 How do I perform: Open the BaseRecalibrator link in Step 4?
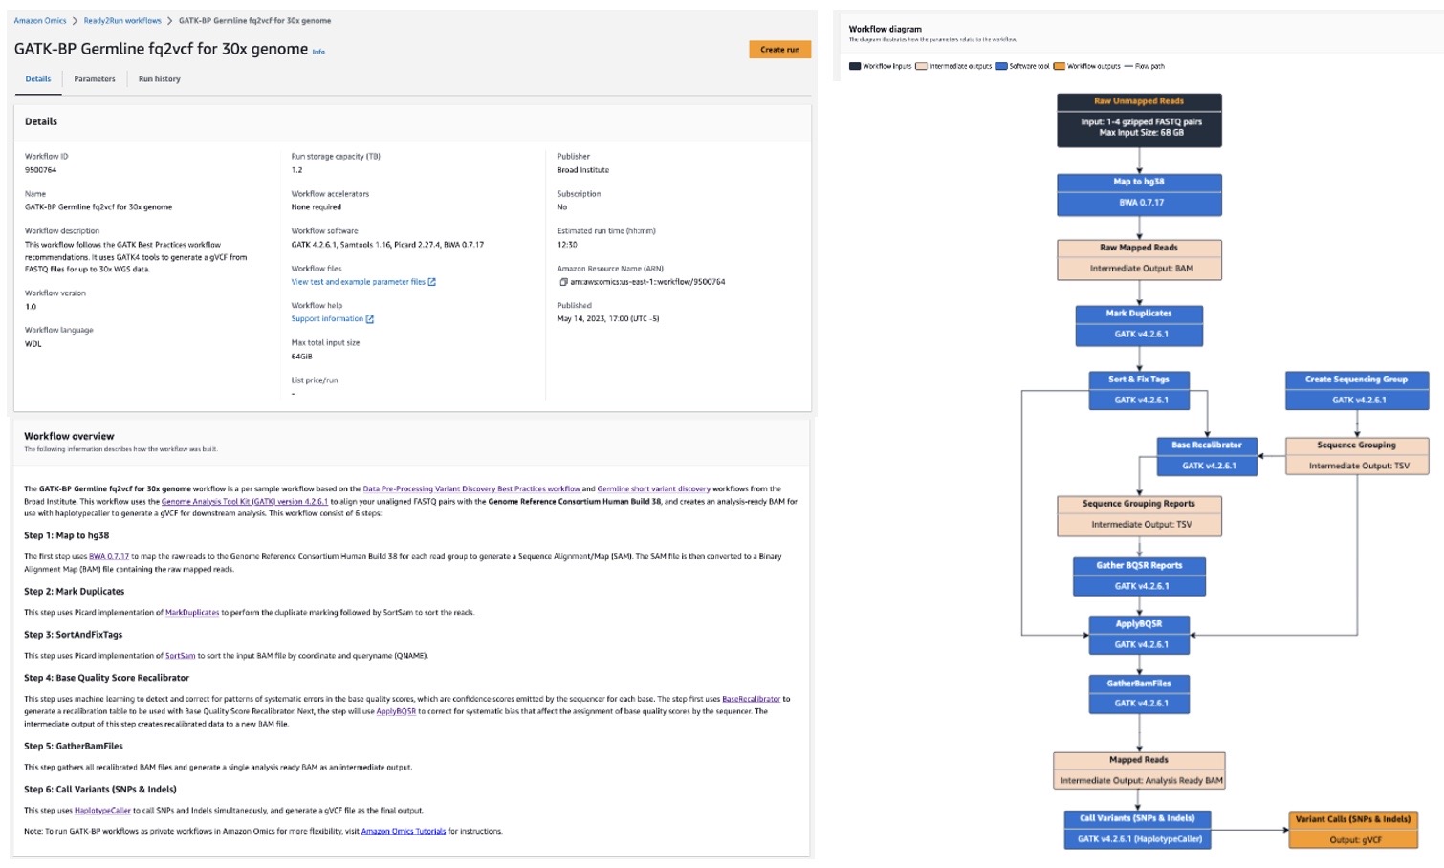point(751,699)
